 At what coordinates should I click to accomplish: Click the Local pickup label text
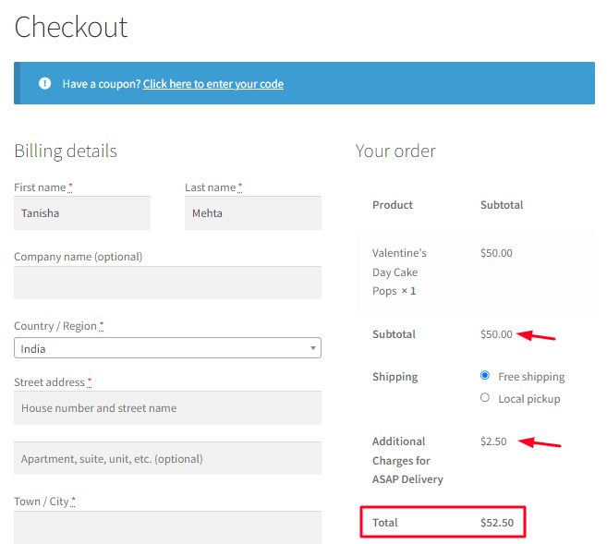[528, 399]
